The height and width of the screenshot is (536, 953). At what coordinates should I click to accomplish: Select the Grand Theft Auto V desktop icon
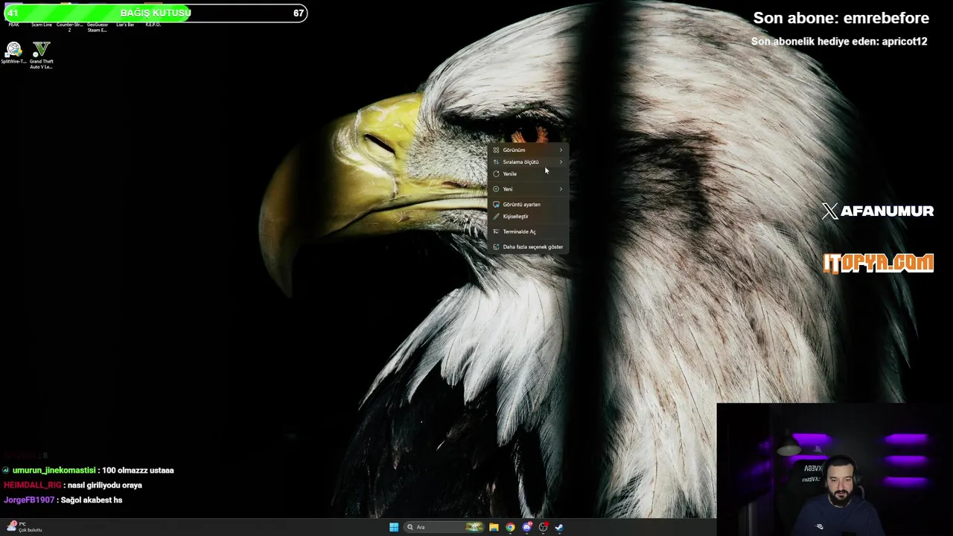42,55
